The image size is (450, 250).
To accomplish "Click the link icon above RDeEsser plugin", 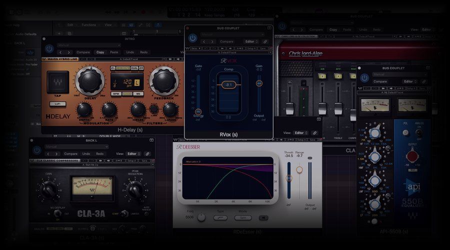I will click(314, 133).
